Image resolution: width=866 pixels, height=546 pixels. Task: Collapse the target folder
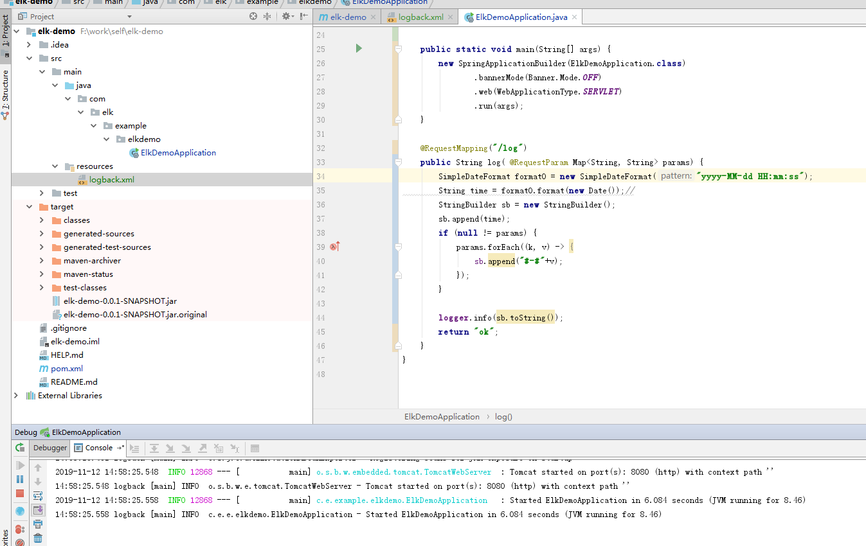point(29,206)
